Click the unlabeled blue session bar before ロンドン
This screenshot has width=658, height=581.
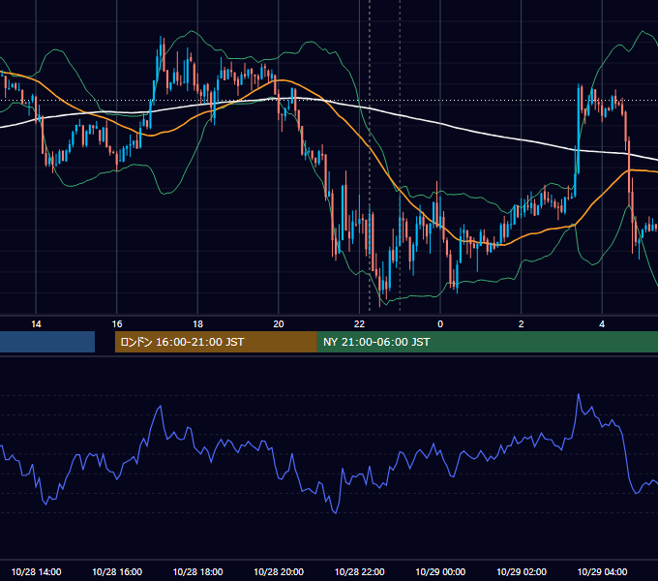47,342
